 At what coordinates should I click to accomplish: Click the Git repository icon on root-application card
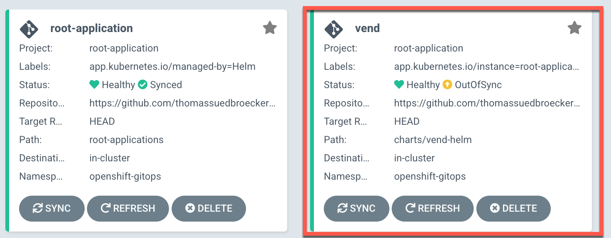(x=29, y=28)
